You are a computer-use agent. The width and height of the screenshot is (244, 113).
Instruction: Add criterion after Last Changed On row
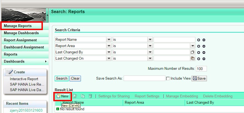pyautogui.click(x=199, y=59)
